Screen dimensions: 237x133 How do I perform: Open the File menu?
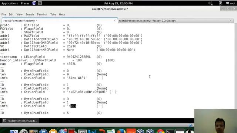tap(3, 14)
